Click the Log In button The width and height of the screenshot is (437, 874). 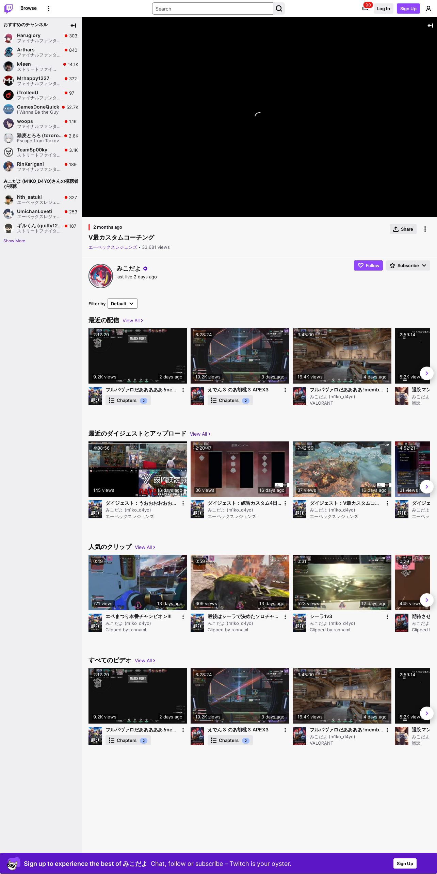click(x=383, y=9)
